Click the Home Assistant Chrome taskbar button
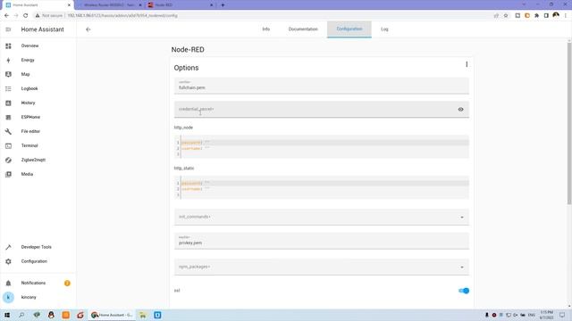572x321 pixels. tap(113, 315)
